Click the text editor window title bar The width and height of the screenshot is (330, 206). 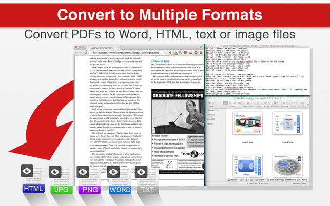coord(258,46)
